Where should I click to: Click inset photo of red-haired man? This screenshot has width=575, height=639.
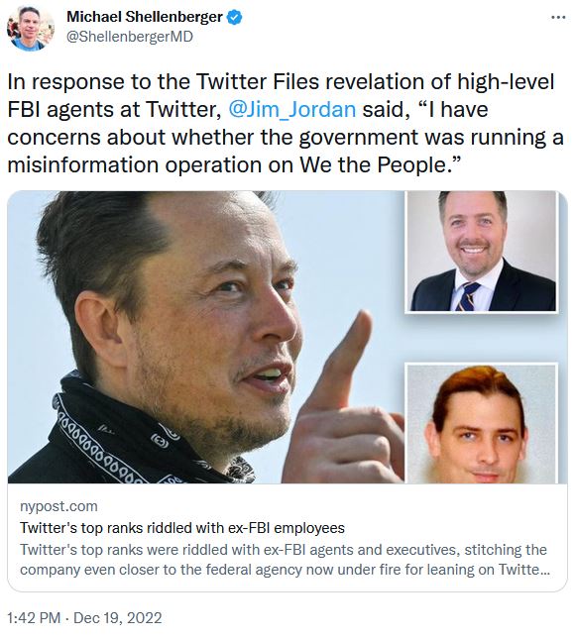tap(482, 423)
